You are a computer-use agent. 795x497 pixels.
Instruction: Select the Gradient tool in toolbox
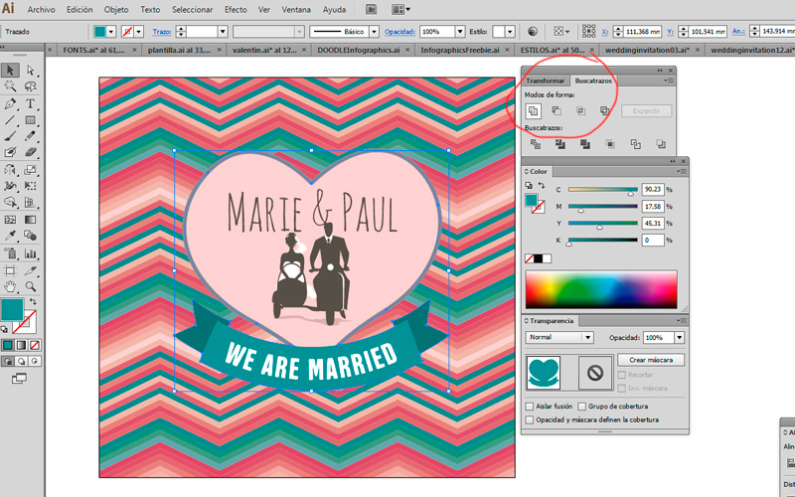click(x=31, y=220)
